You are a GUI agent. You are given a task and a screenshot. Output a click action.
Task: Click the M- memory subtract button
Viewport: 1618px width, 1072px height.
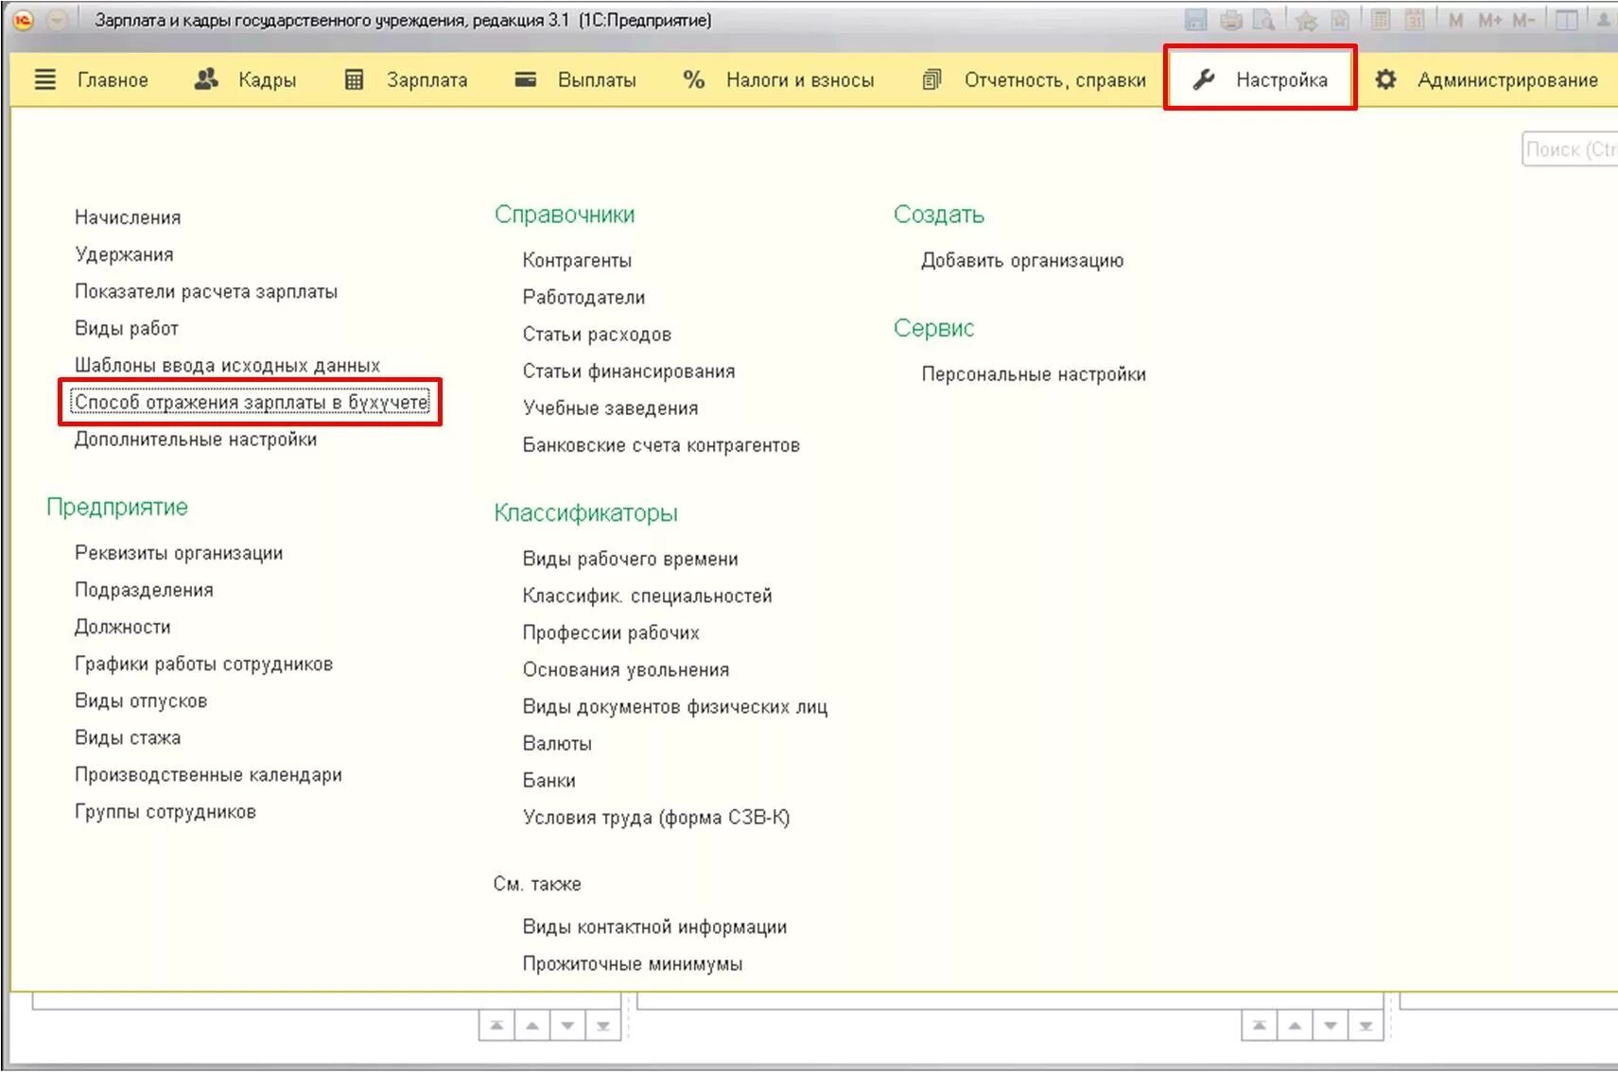tap(1522, 20)
